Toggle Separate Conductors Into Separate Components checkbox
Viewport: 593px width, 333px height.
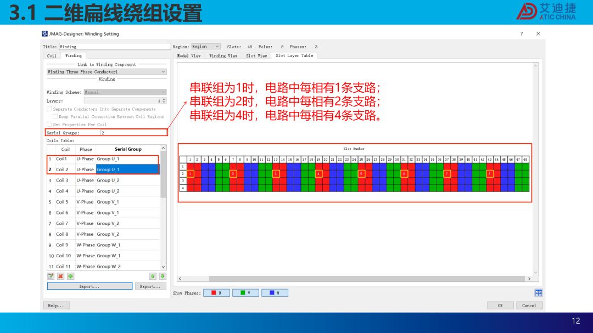(x=49, y=109)
